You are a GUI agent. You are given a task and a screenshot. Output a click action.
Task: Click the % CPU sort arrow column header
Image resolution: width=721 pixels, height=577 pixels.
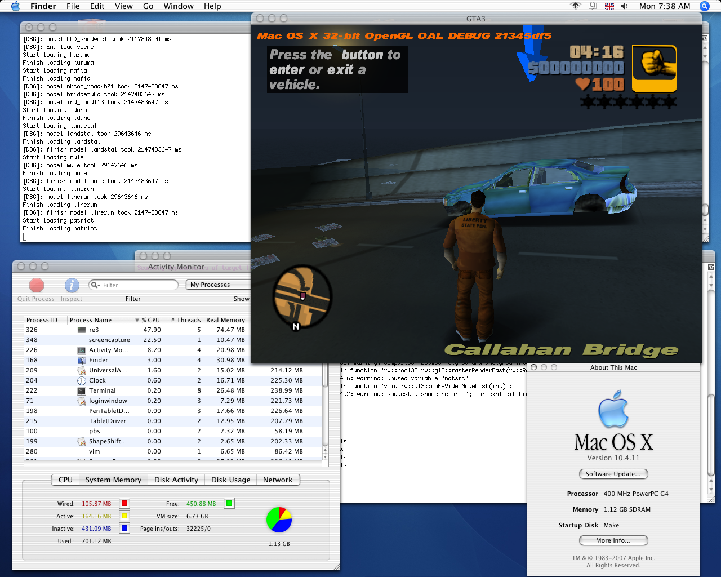click(x=148, y=320)
